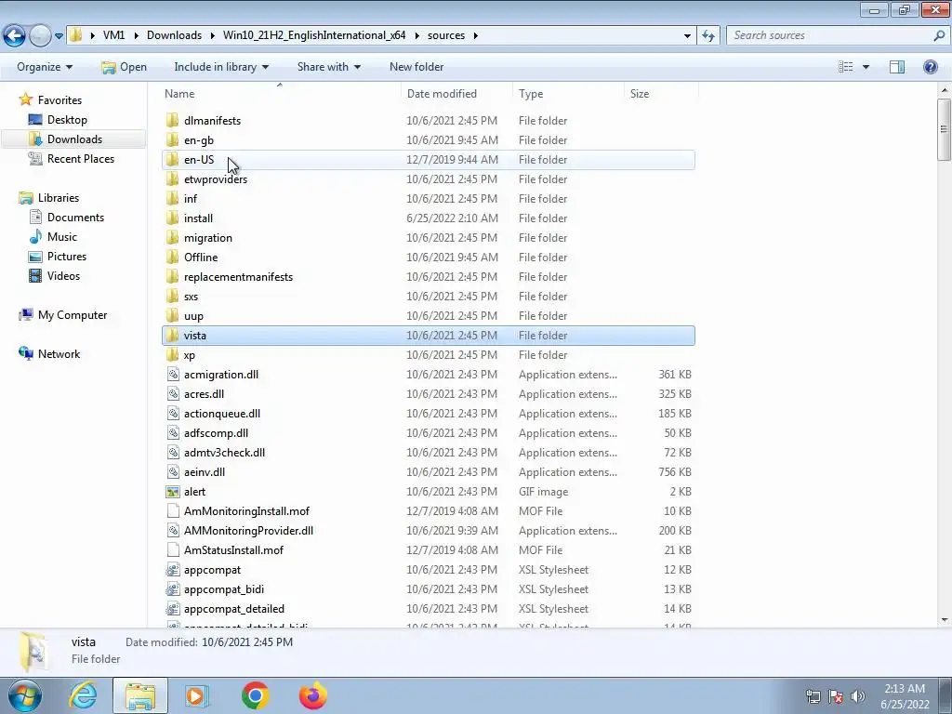Select the xp folder icon
This screenshot has height=714, width=952.
[x=172, y=354]
